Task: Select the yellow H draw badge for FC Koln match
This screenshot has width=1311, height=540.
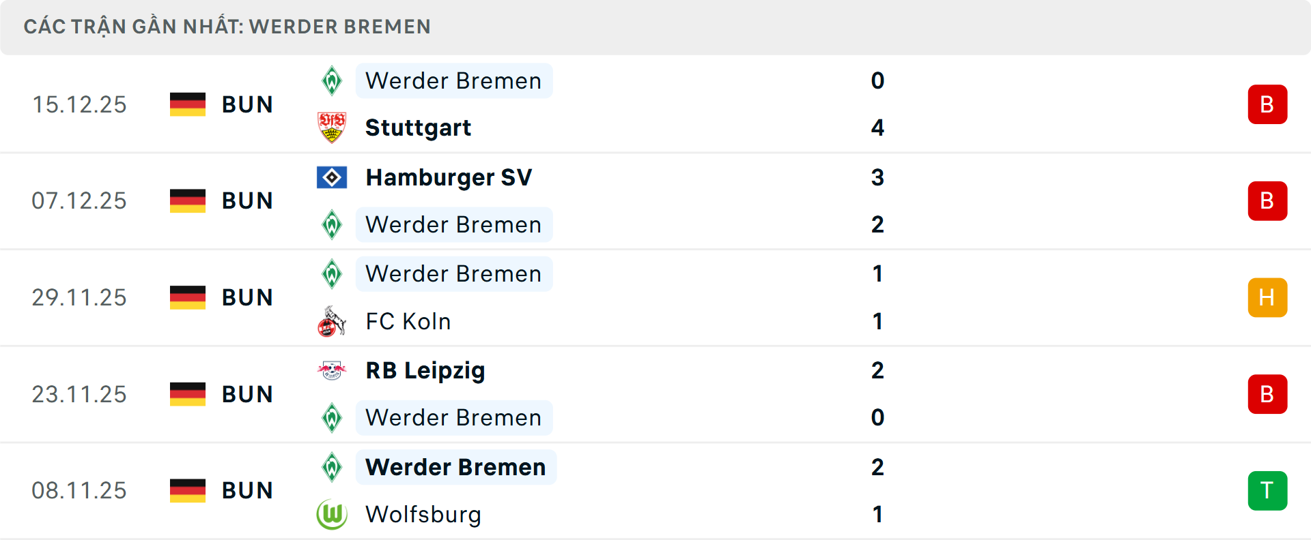Action: [1267, 297]
